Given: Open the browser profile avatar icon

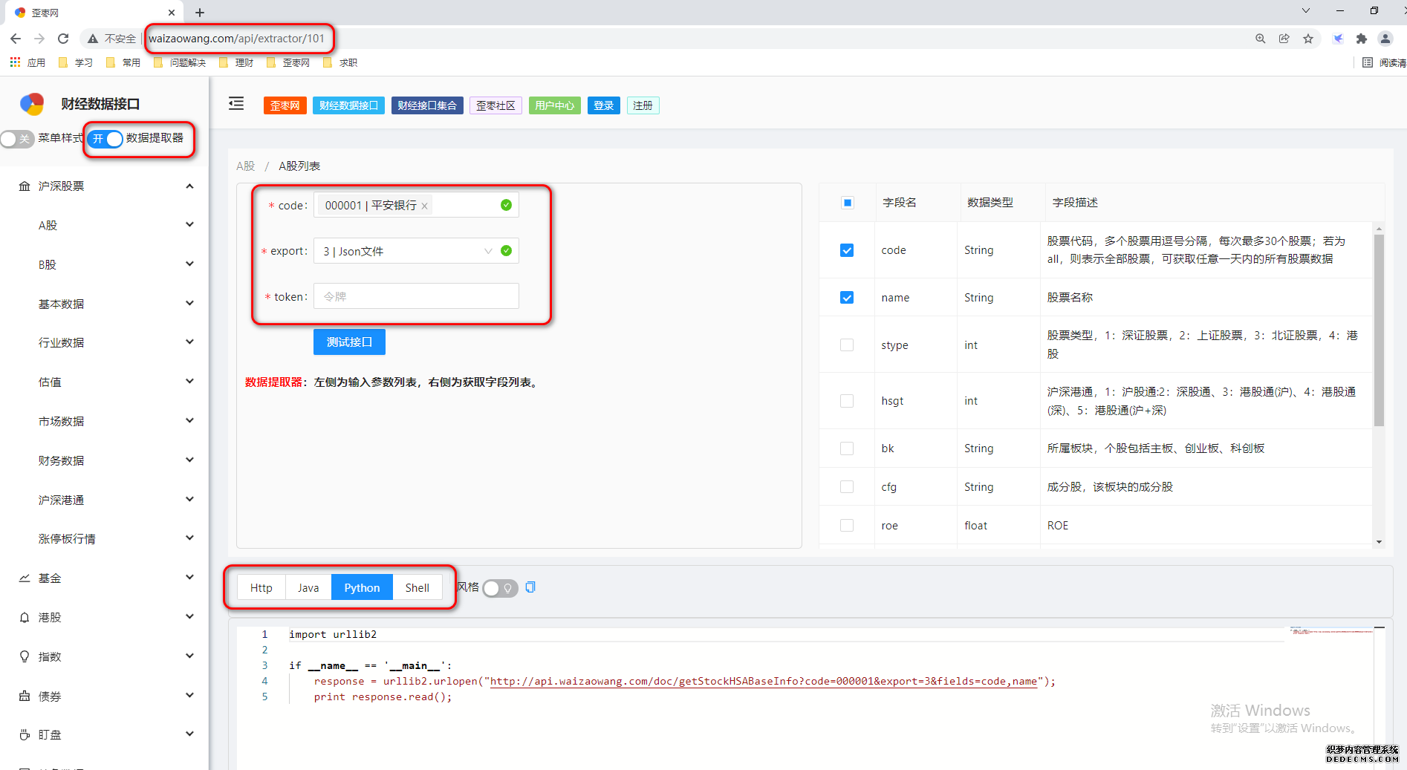Looking at the screenshot, I should pos(1385,39).
